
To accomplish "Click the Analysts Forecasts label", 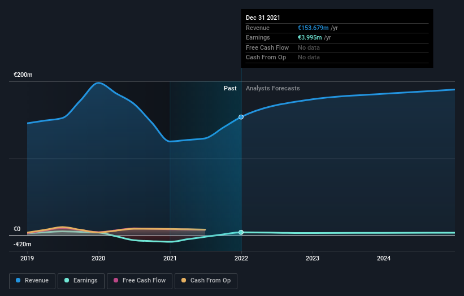I will [x=273, y=88].
